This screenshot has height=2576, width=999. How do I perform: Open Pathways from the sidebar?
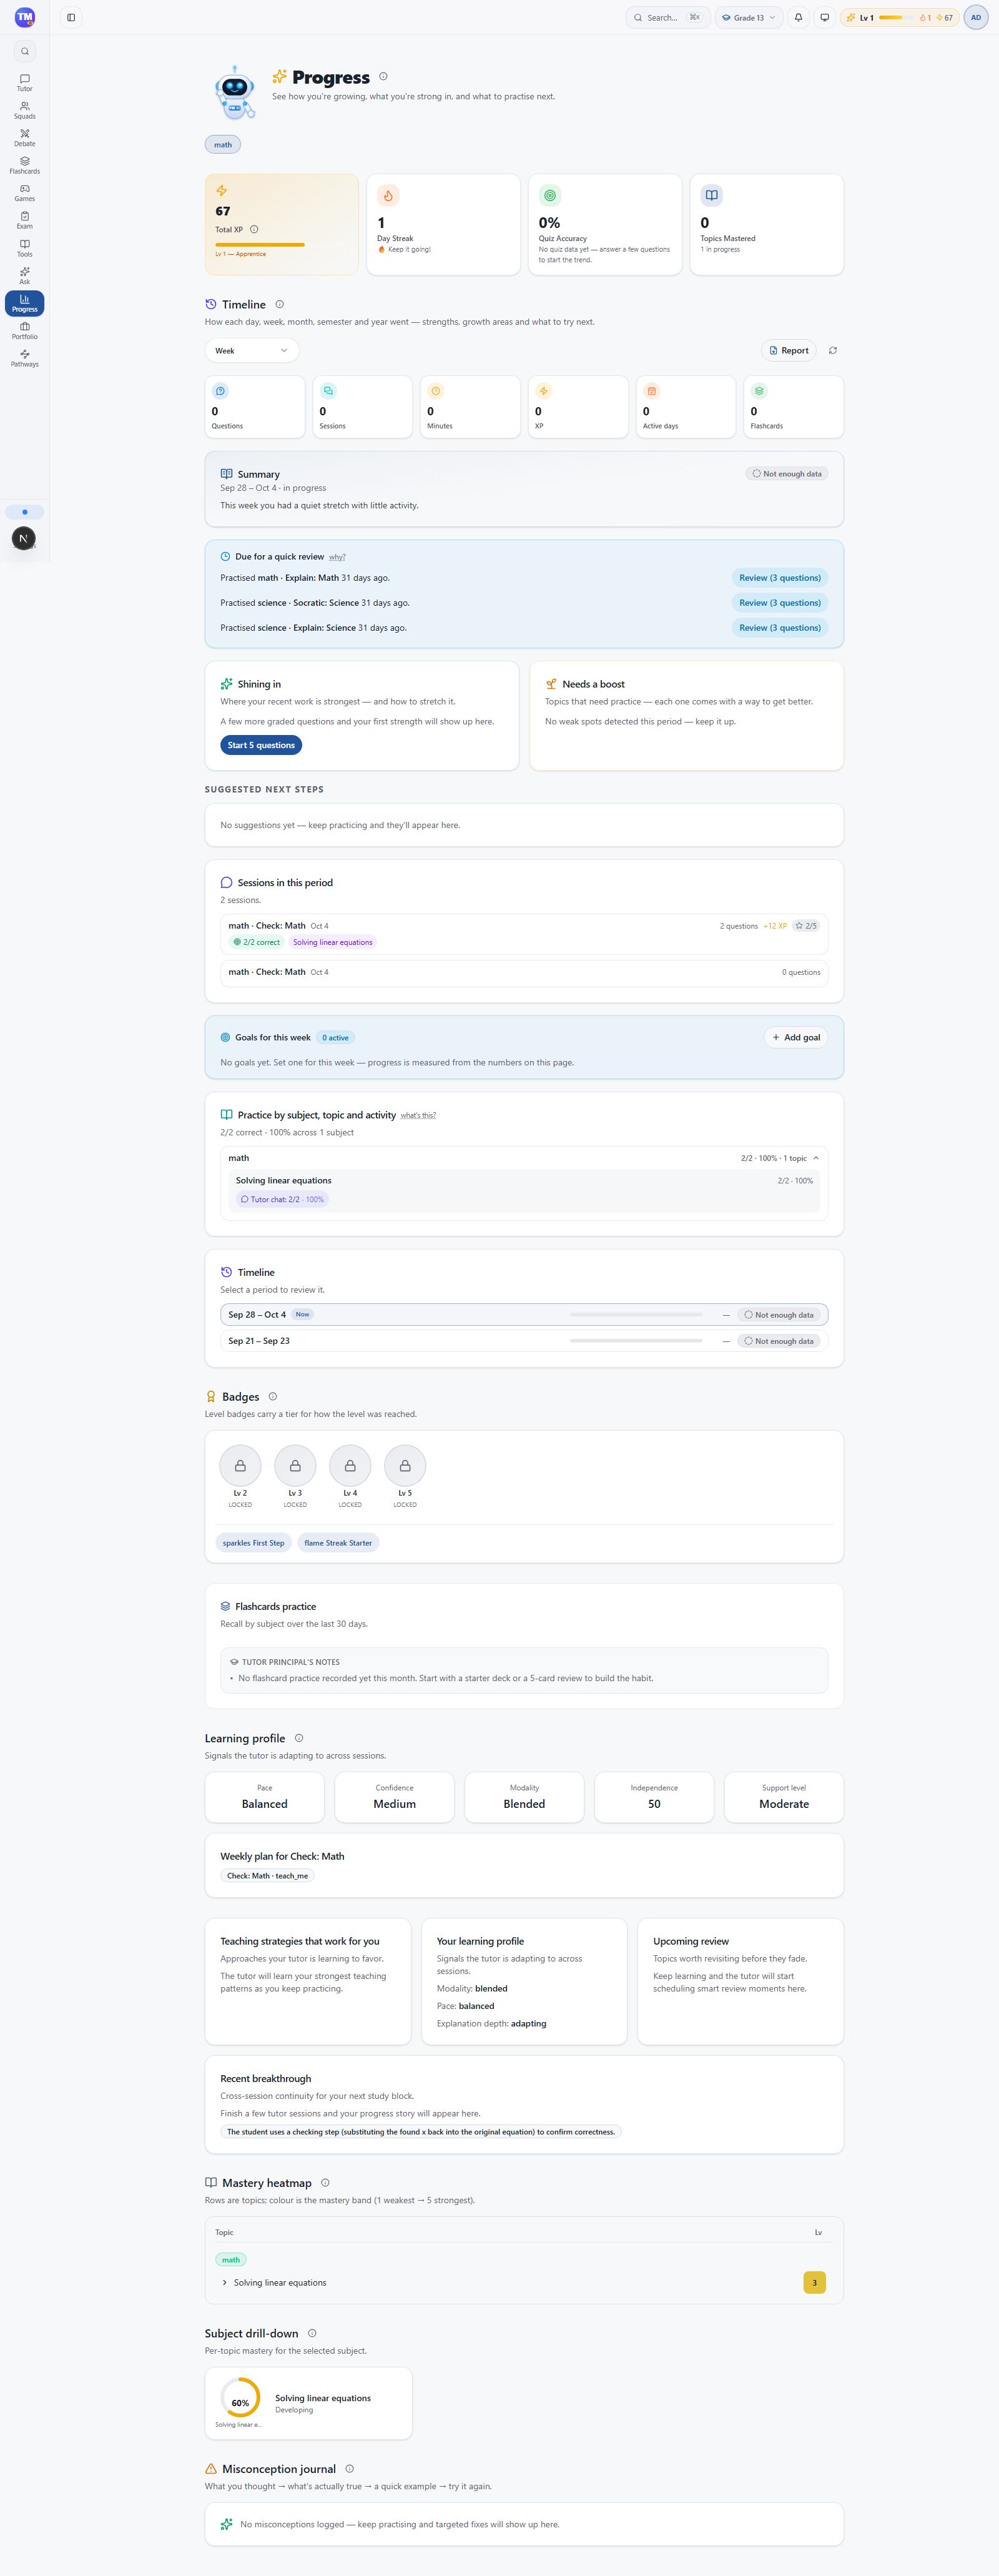(x=24, y=358)
